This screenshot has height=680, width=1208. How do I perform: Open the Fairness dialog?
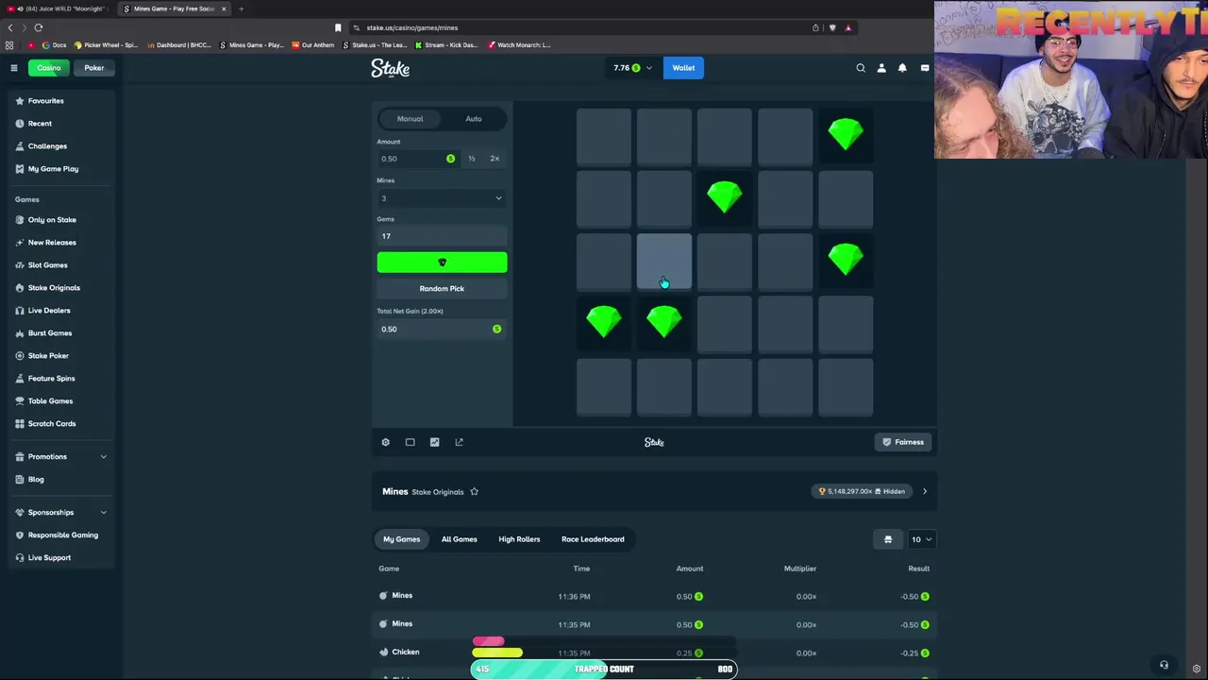903,442
